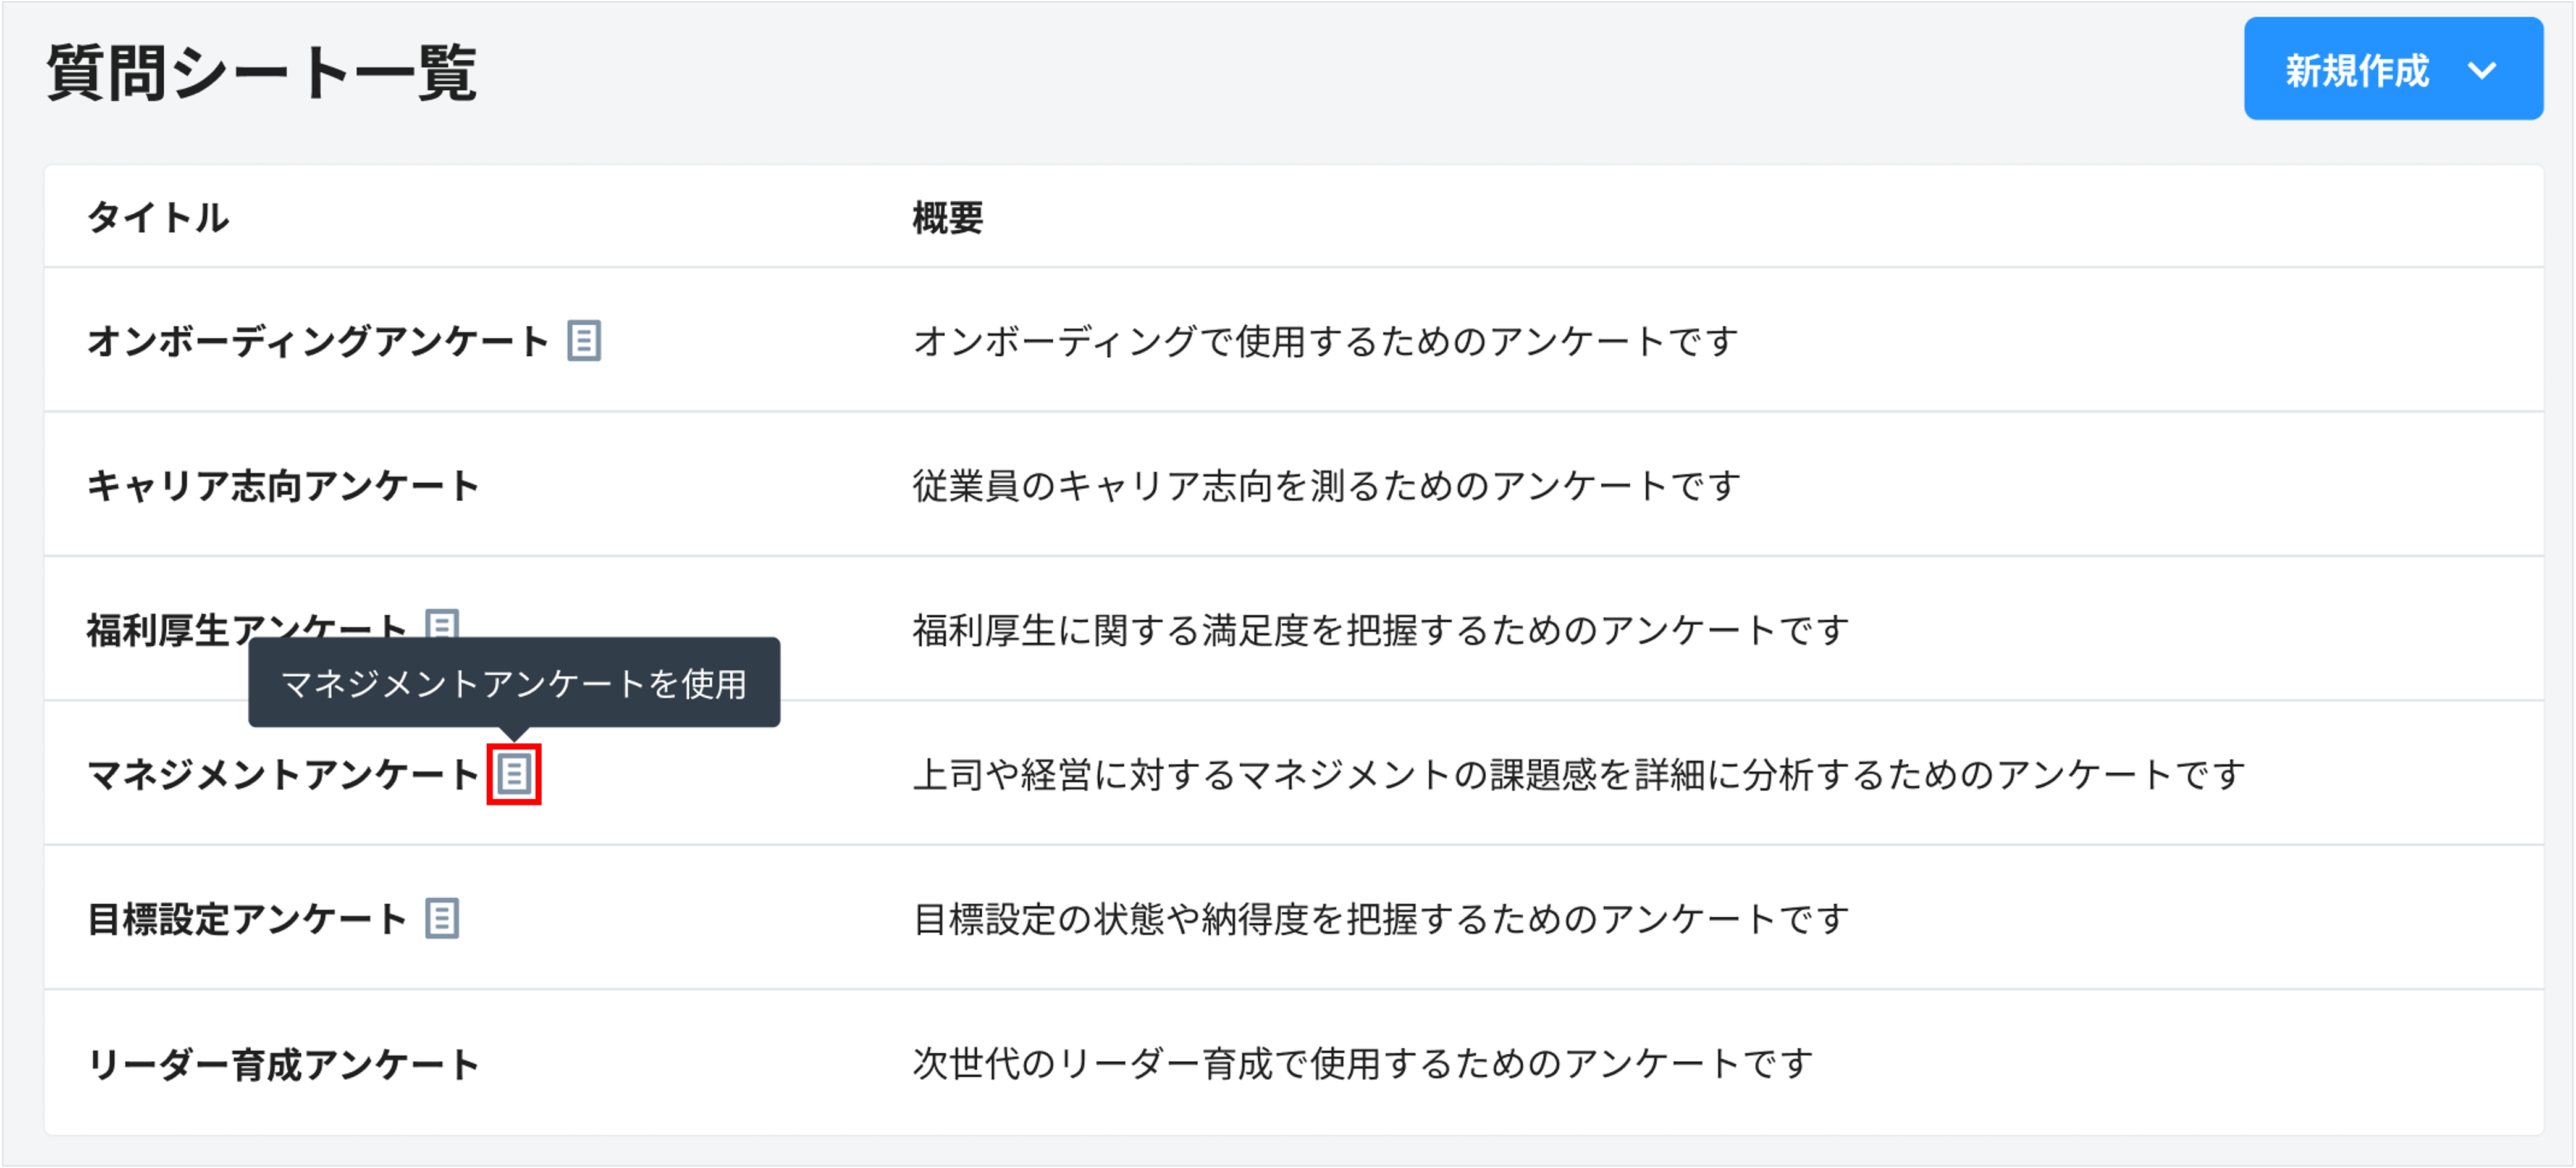Viewport: 2576px width, 1168px height.
Task: Click the description of オンボーディングアンケート
Action: point(1325,342)
